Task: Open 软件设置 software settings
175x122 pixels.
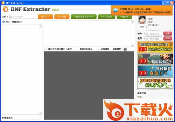Action: (x=62, y=17)
